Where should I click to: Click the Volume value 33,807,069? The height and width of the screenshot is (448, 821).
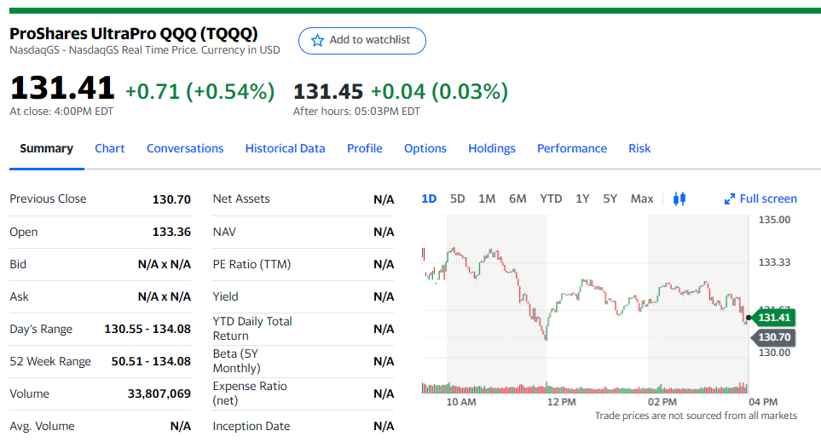pyautogui.click(x=159, y=394)
